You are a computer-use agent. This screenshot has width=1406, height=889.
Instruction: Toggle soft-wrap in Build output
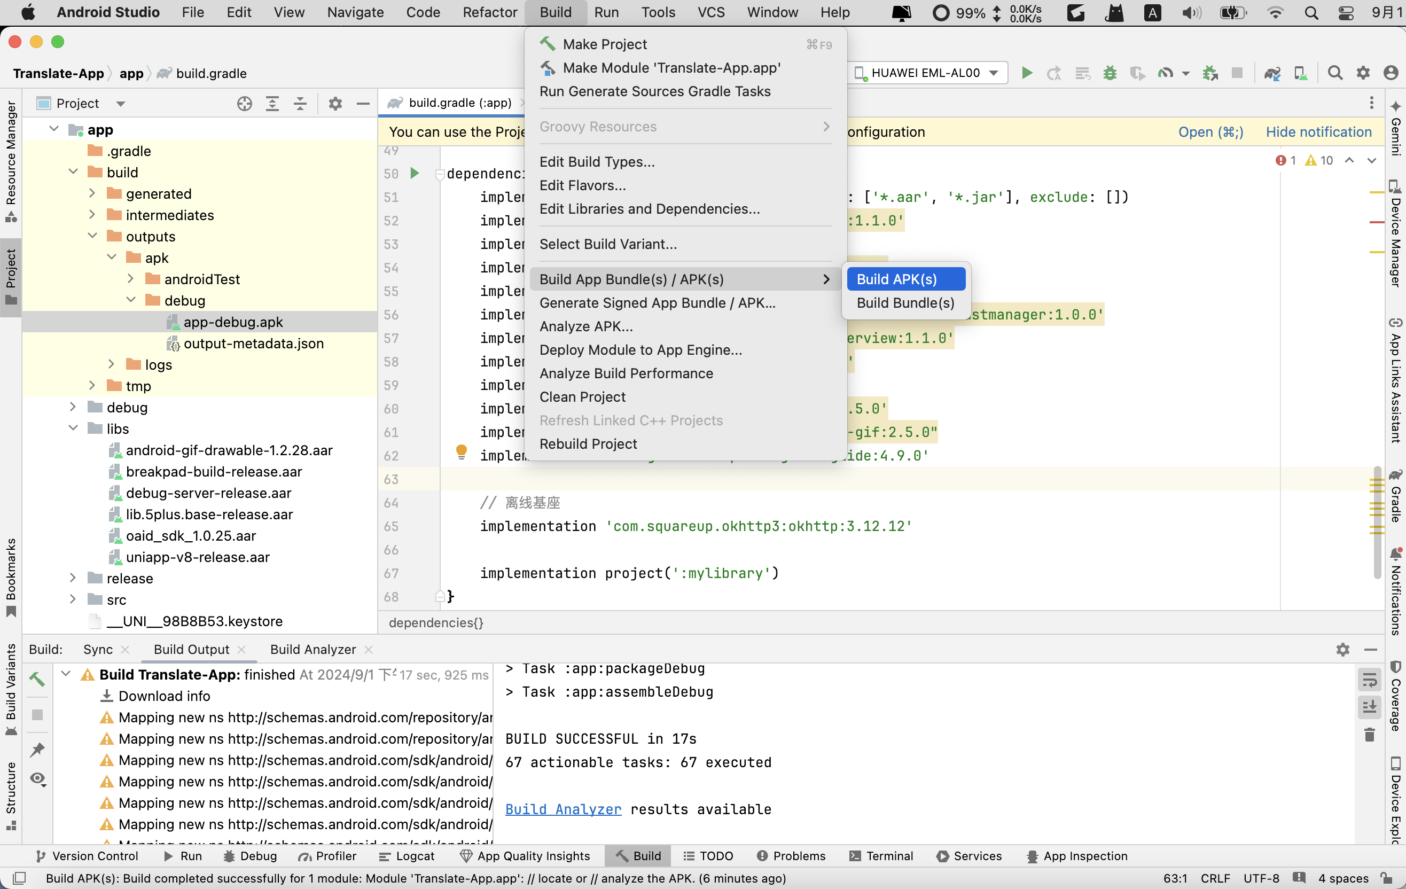[x=1370, y=680]
